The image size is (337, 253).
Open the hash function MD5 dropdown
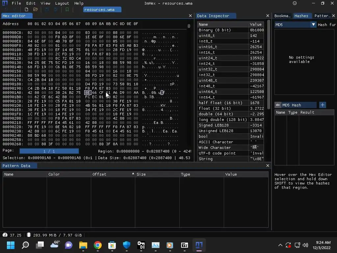pyautogui.click(x=295, y=25)
